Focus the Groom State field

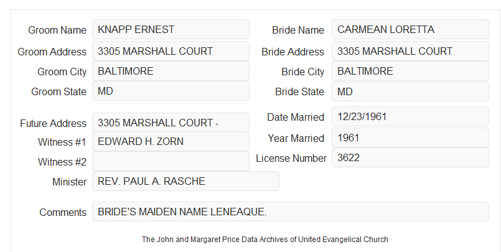tap(171, 91)
